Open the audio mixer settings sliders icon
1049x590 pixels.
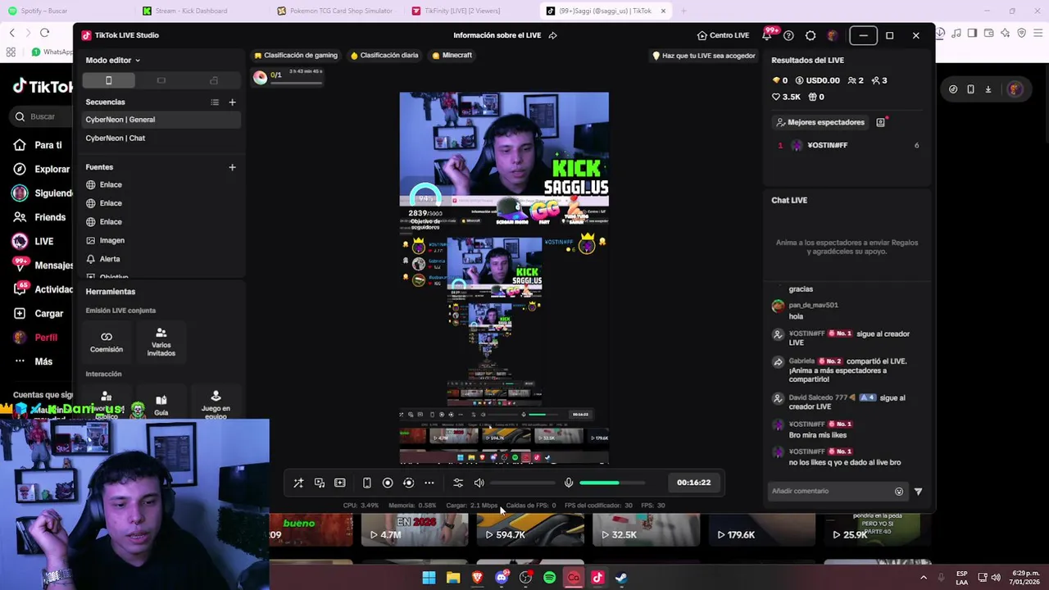coord(458,483)
